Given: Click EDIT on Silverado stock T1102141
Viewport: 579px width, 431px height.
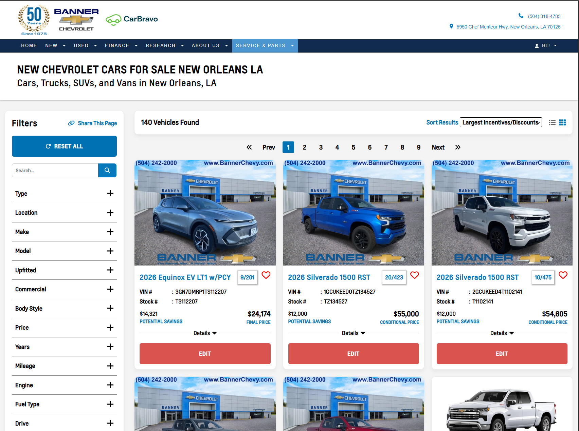Looking at the screenshot, I should click(502, 354).
